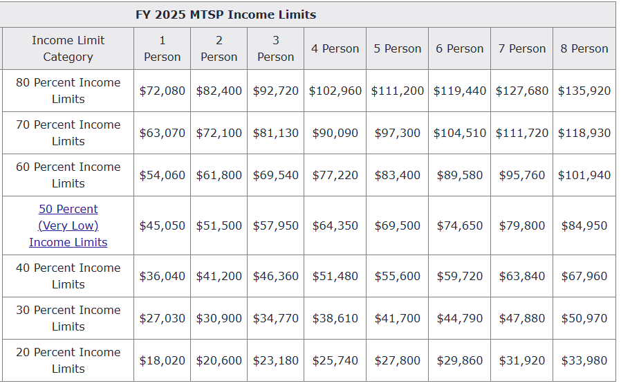Click the 70 Percent Income Limits row label
The image size is (621, 388).
pyautogui.click(x=68, y=133)
